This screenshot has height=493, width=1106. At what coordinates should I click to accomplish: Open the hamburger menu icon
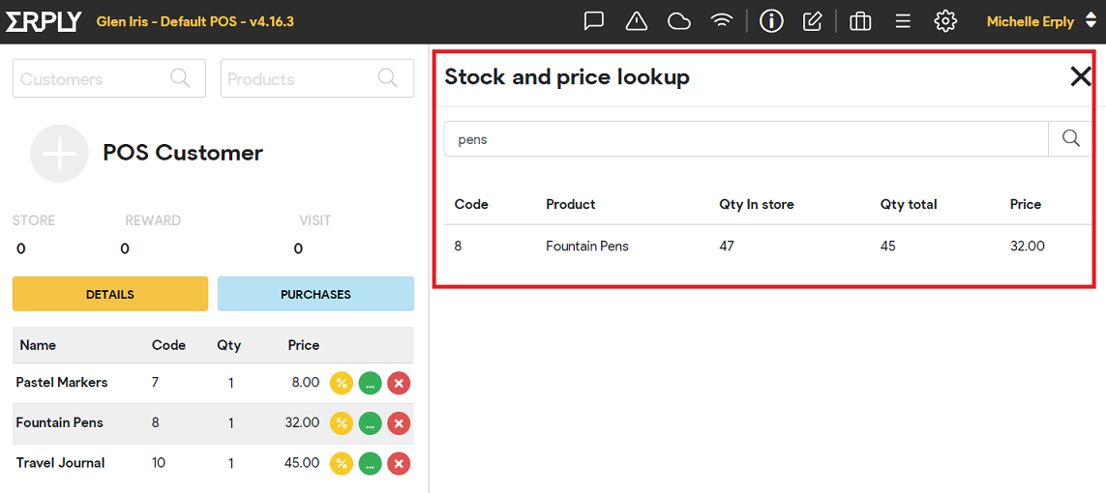tap(902, 22)
